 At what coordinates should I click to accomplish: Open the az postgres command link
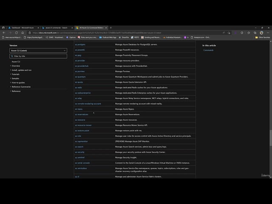tap(80, 44)
